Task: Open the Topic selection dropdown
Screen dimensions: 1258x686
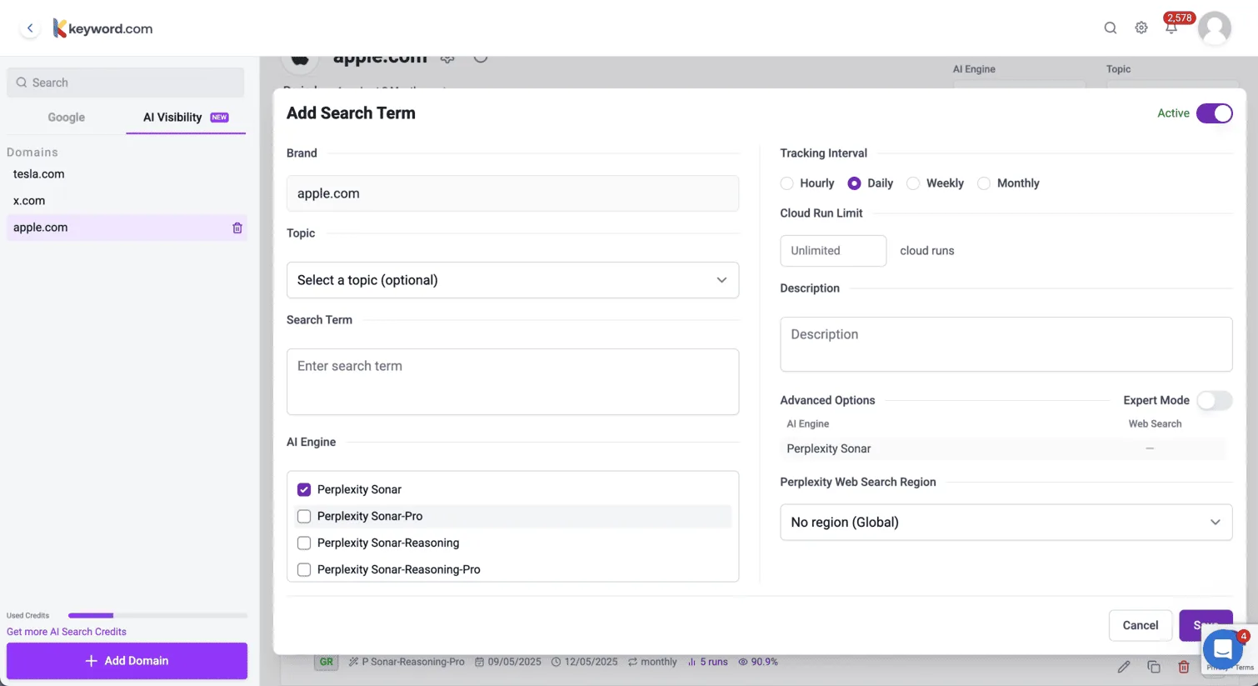Action: [512, 280]
